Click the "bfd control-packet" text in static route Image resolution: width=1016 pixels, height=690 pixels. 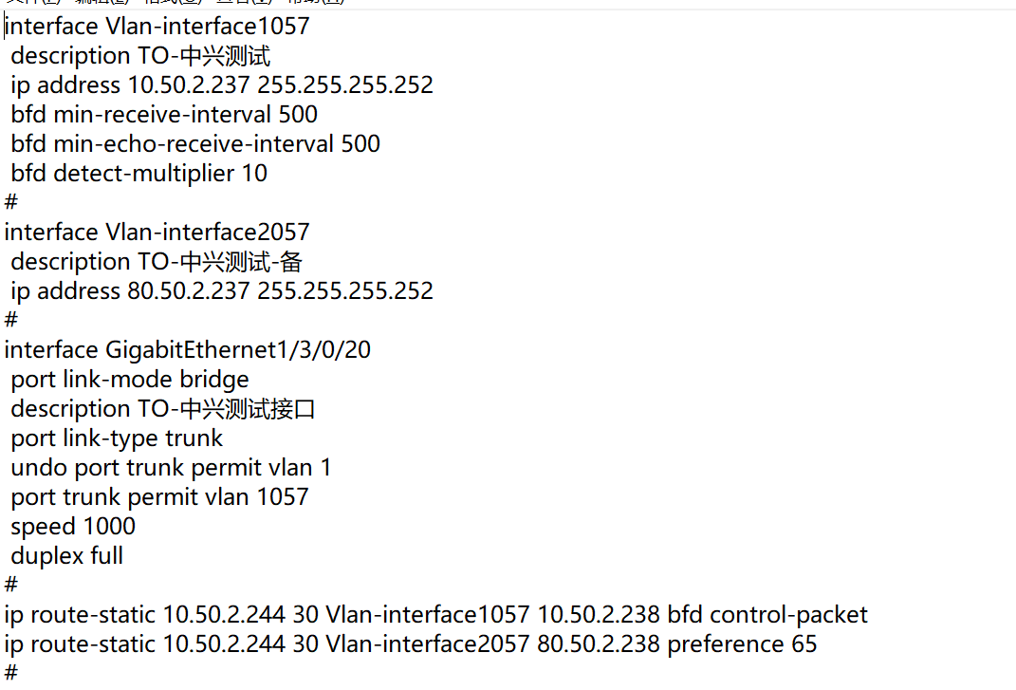[767, 615]
